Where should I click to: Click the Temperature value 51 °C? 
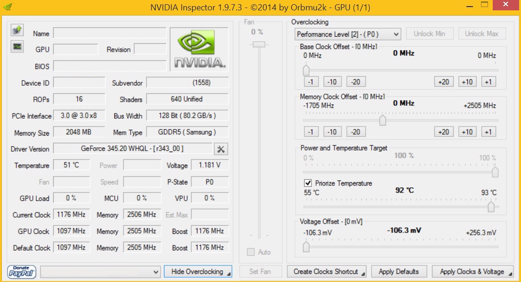(x=72, y=165)
